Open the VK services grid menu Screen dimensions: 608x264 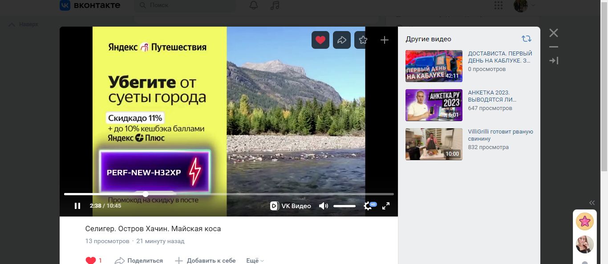click(x=499, y=5)
